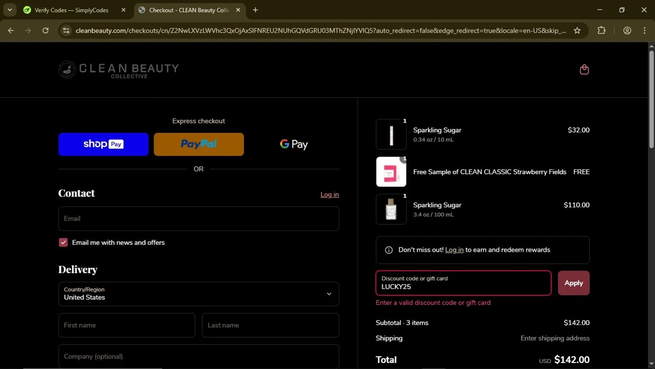Click the $32.00 price text
Viewport: 655px width, 369px height.
click(579, 130)
